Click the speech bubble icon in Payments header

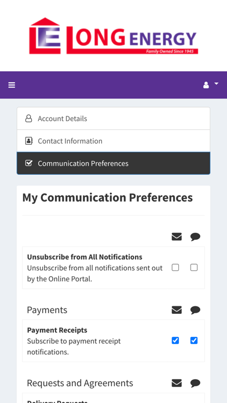[195, 310]
